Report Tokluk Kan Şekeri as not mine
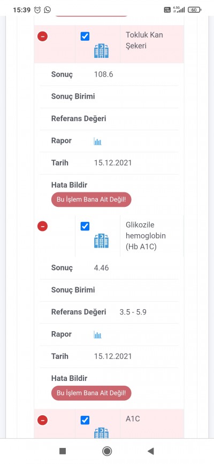The height and width of the screenshot is (464, 214). coord(91,199)
